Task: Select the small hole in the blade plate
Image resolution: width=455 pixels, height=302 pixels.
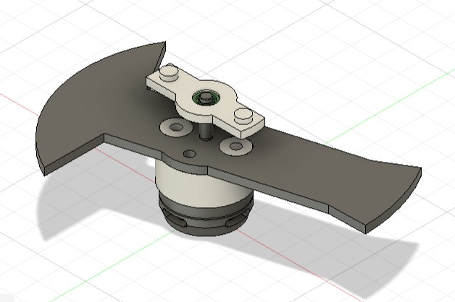Action: (x=189, y=153)
